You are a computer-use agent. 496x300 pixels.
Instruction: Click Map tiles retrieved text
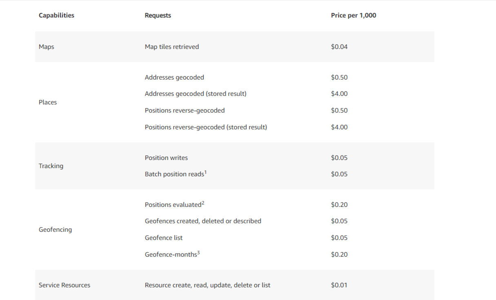click(x=172, y=47)
